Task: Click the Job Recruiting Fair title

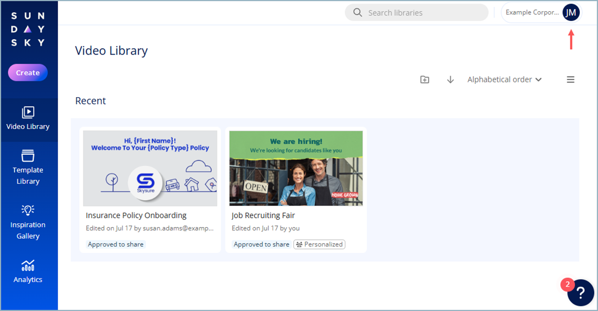Action: (x=263, y=215)
